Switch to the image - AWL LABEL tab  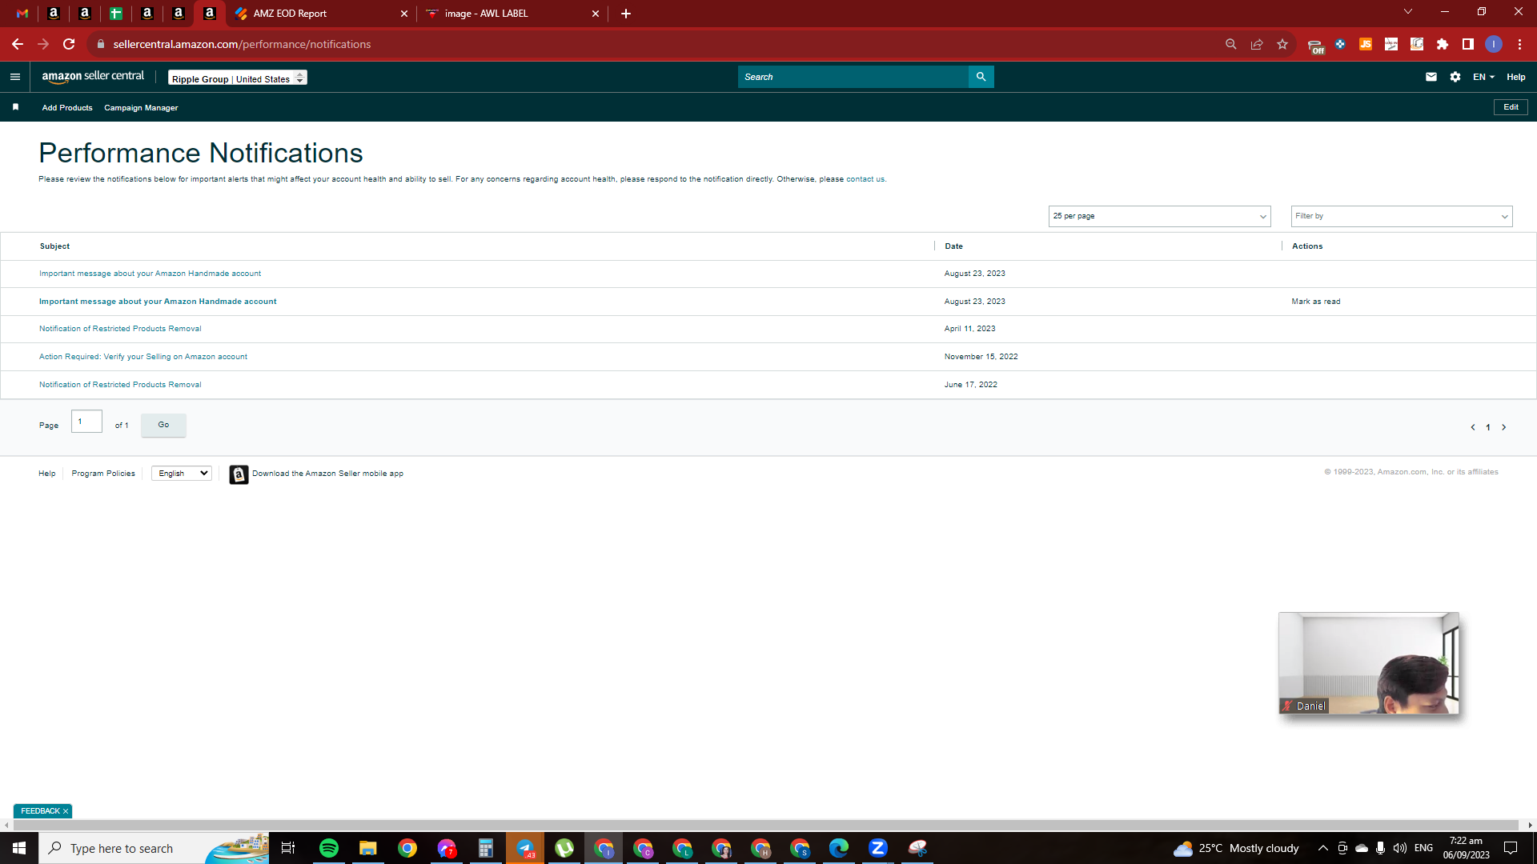point(512,14)
